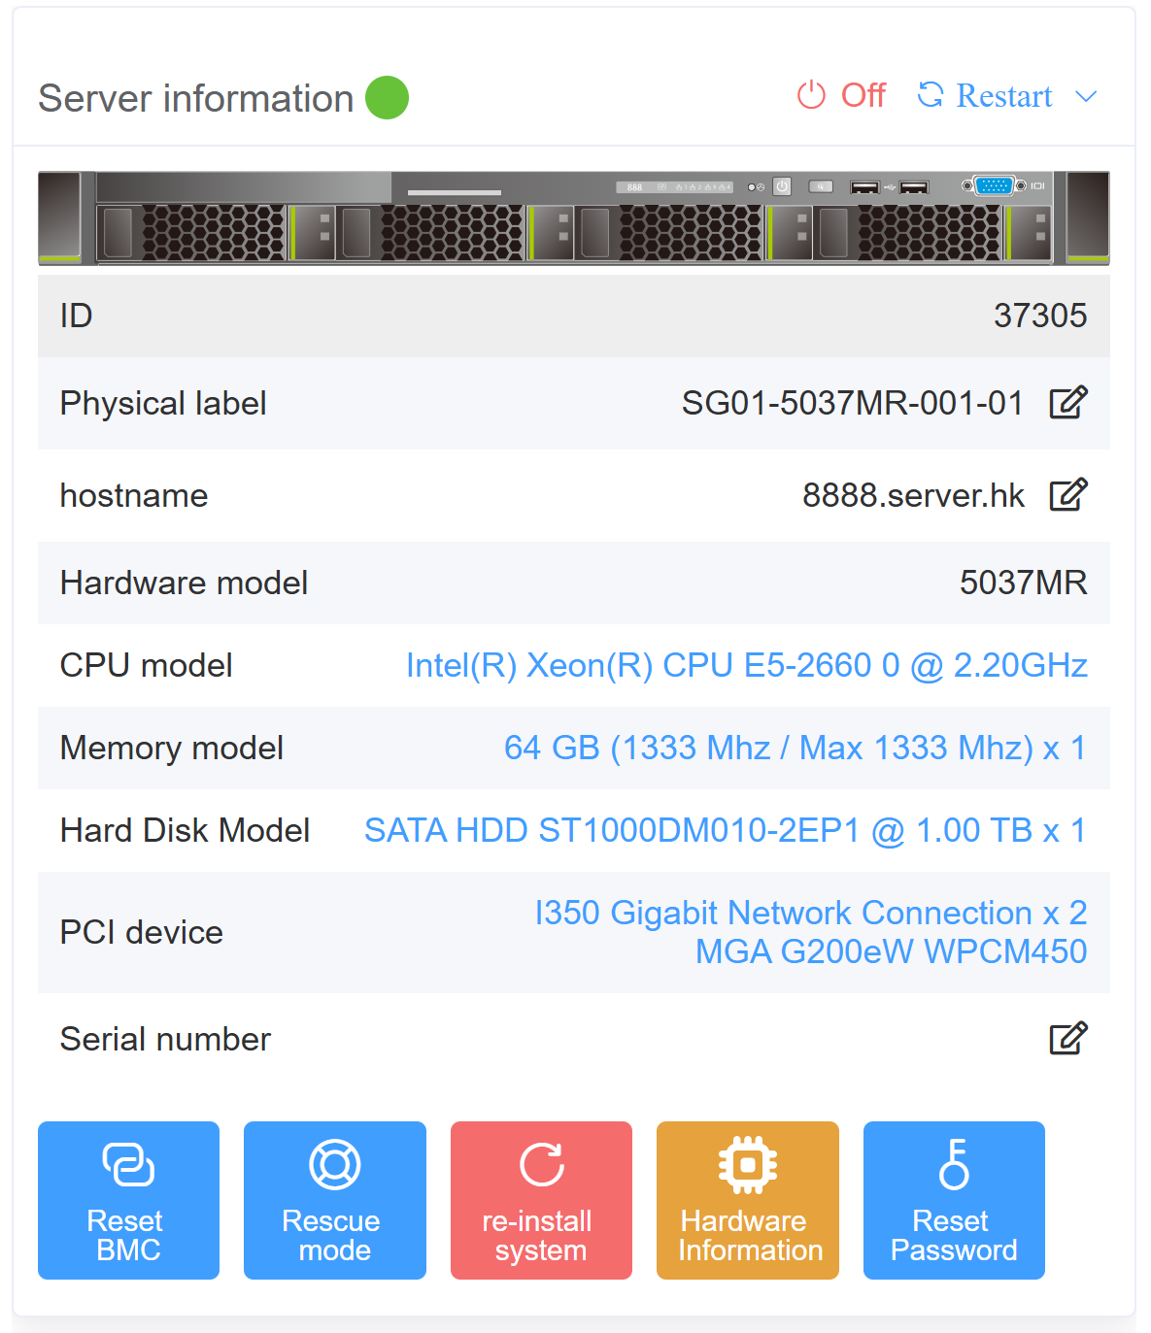Click the re-install system button
This screenshot has width=1151, height=1333.
(541, 1200)
